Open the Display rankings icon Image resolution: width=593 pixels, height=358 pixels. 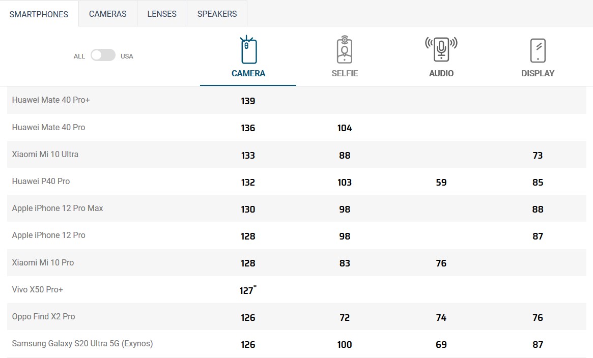click(x=538, y=50)
